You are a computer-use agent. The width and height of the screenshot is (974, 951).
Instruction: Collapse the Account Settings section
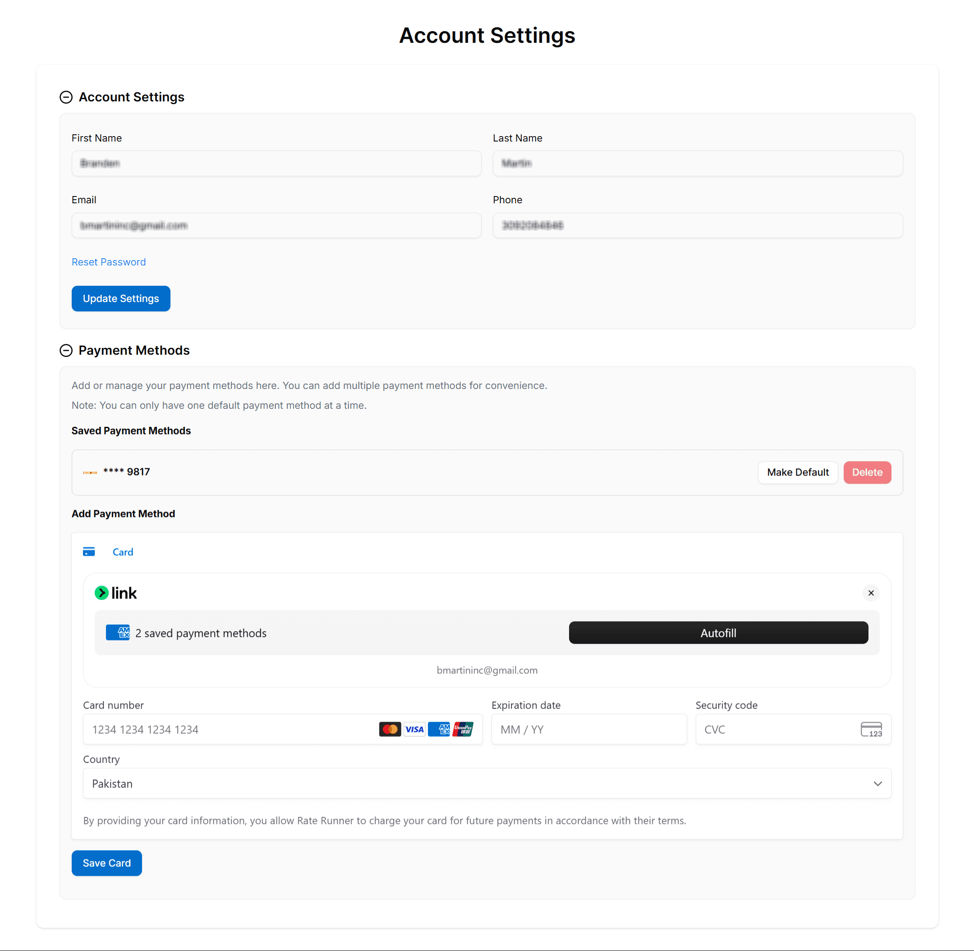(x=66, y=97)
